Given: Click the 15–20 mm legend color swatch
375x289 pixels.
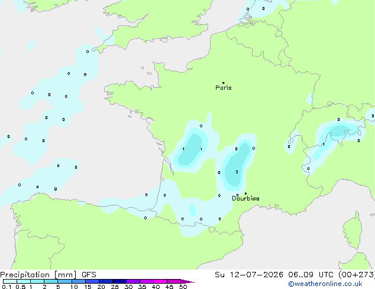Looking at the screenshot, I should [x=92, y=281].
